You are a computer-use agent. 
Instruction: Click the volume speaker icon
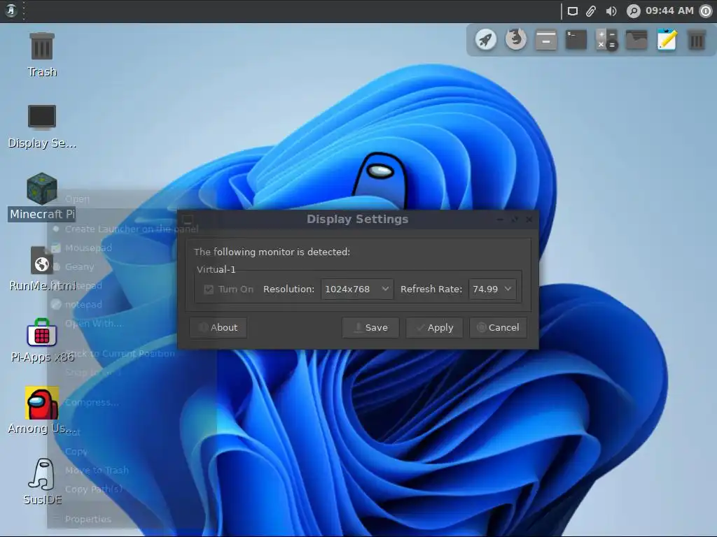pyautogui.click(x=611, y=11)
